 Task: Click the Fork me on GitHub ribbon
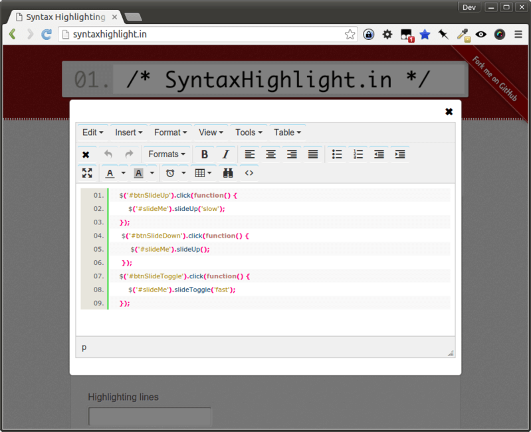495,79
